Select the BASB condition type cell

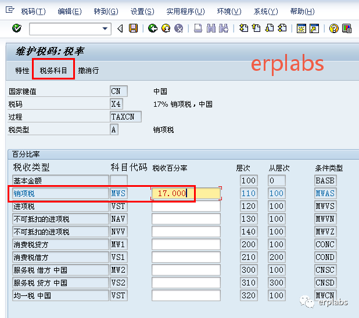[x=325, y=180]
